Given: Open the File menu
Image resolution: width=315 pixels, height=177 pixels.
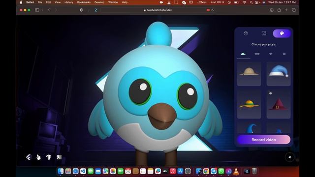Looking at the screenshot, I should pos(40,2).
